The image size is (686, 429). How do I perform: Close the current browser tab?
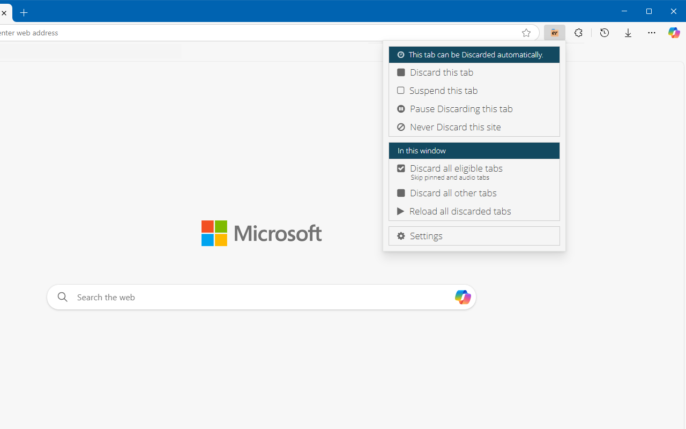pyautogui.click(x=4, y=13)
